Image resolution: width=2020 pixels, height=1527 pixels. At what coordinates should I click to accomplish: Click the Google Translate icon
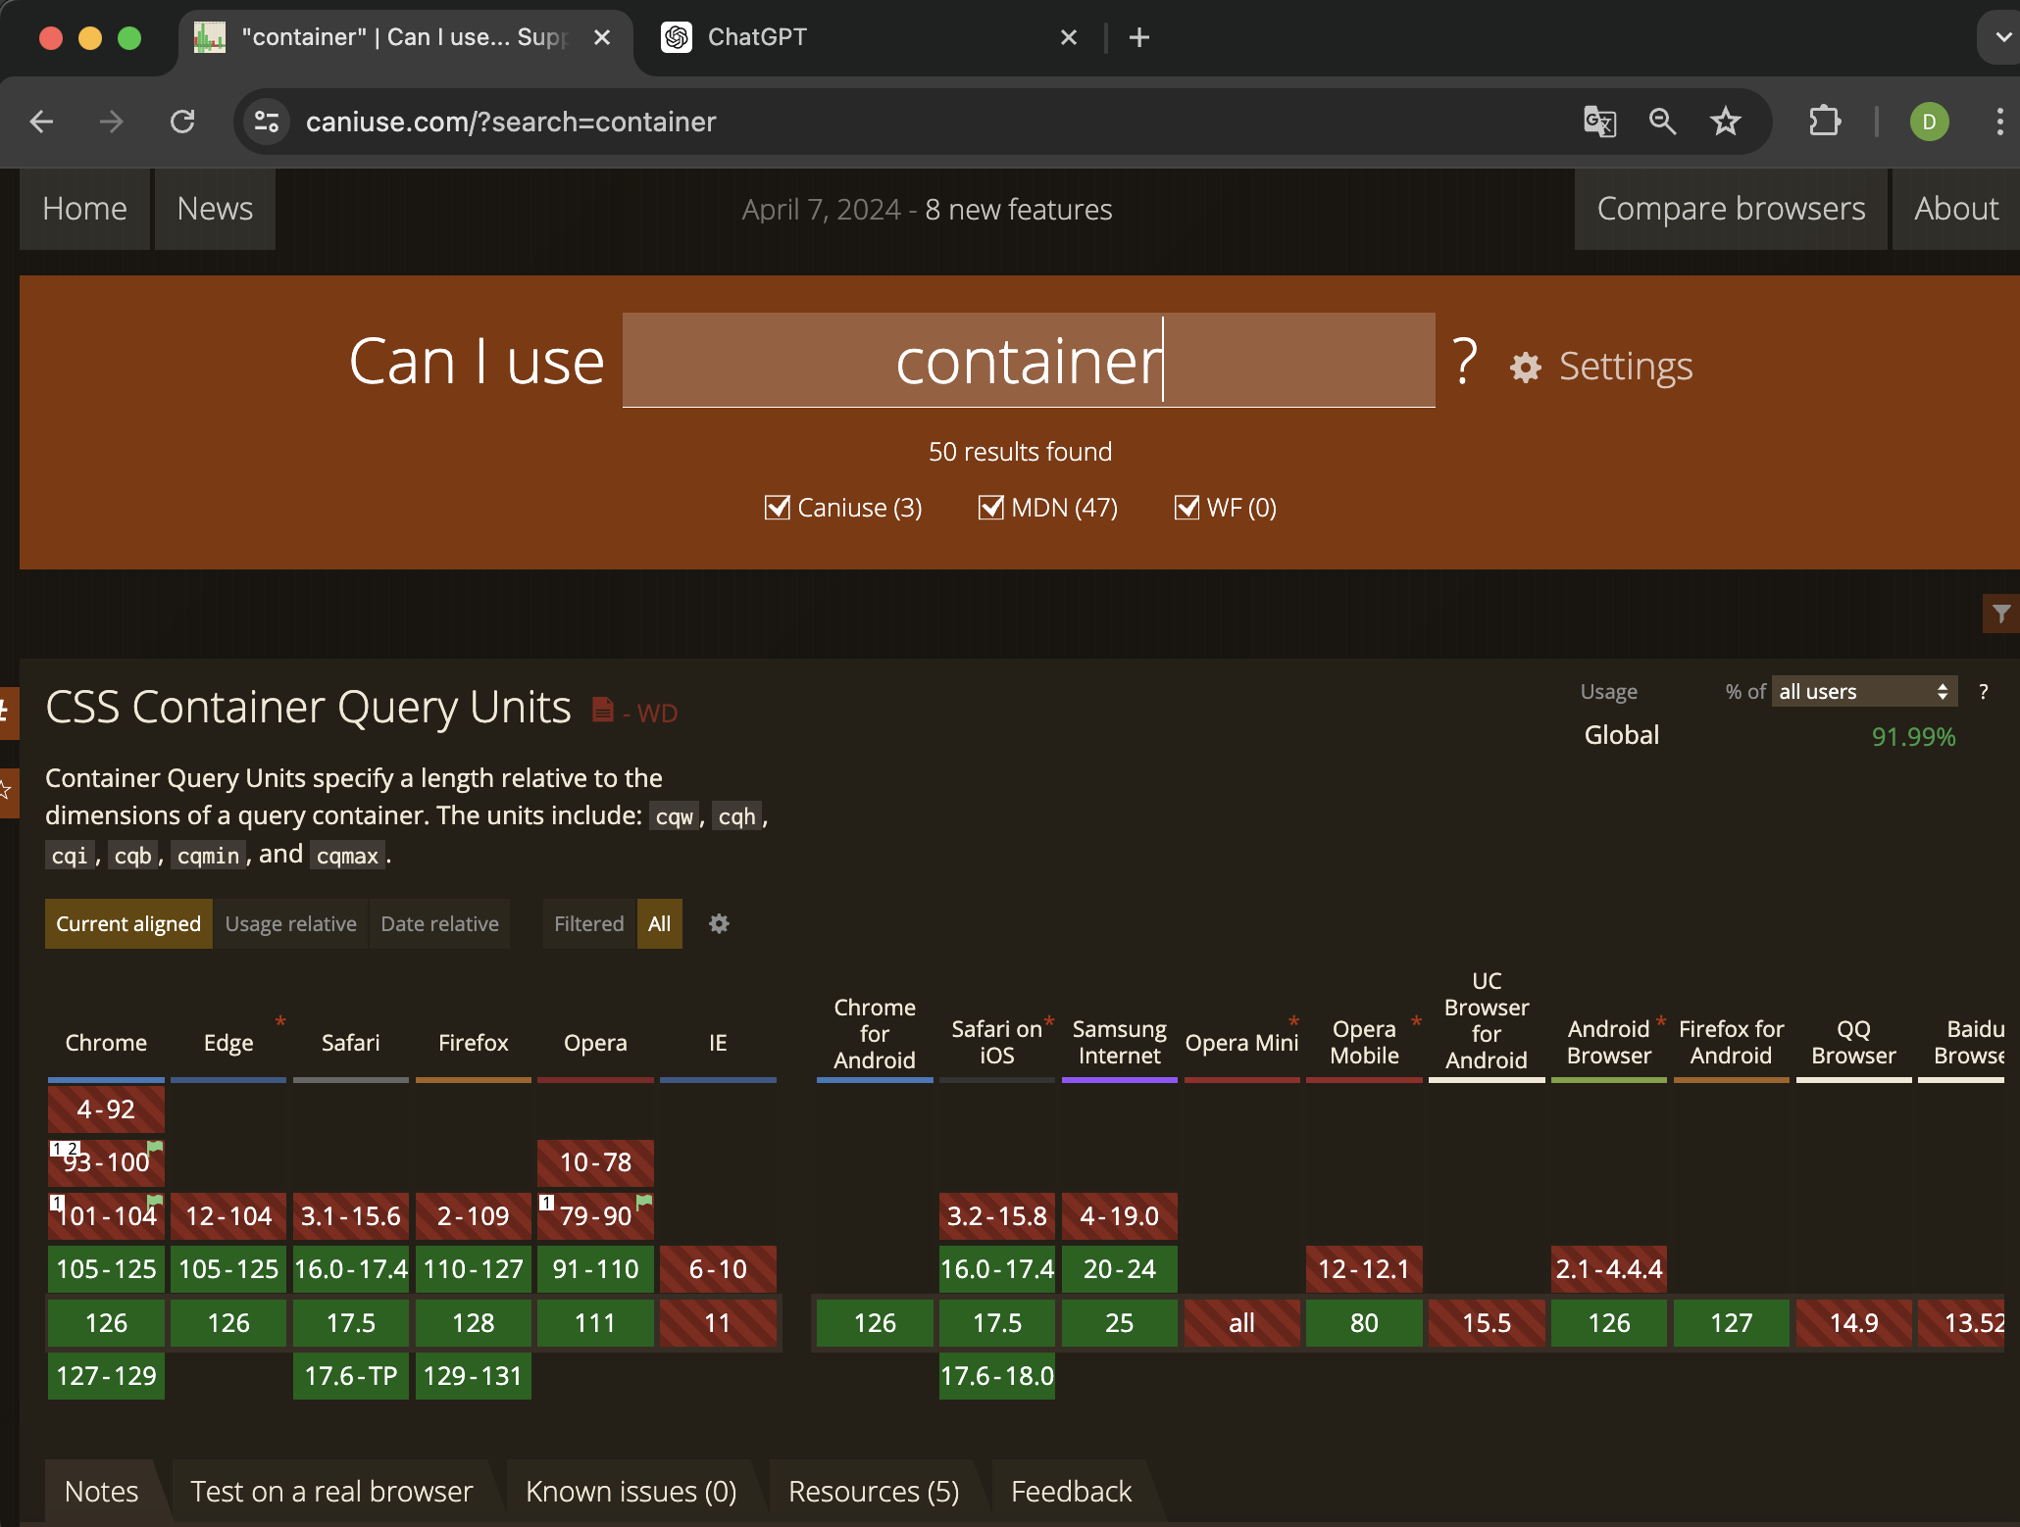pyautogui.click(x=1599, y=122)
